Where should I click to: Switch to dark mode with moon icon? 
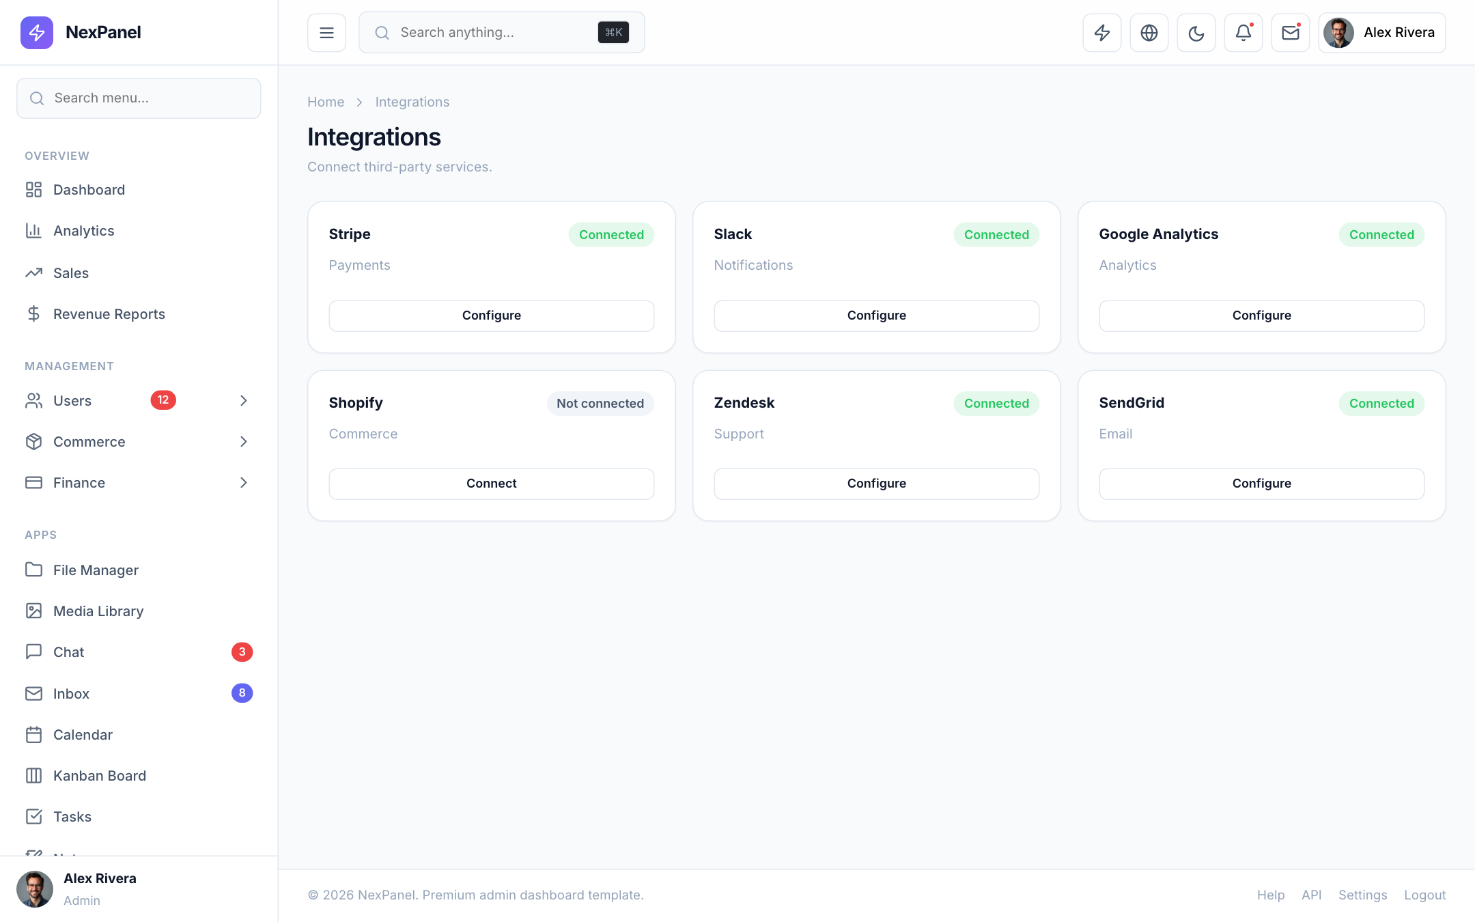(x=1196, y=32)
